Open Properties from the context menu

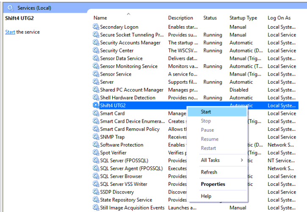[213, 184]
